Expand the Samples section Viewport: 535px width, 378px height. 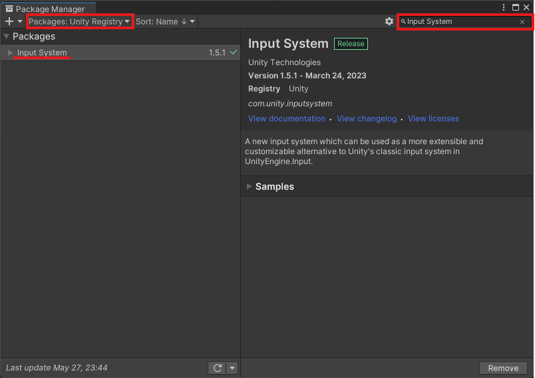(x=250, y=186)
